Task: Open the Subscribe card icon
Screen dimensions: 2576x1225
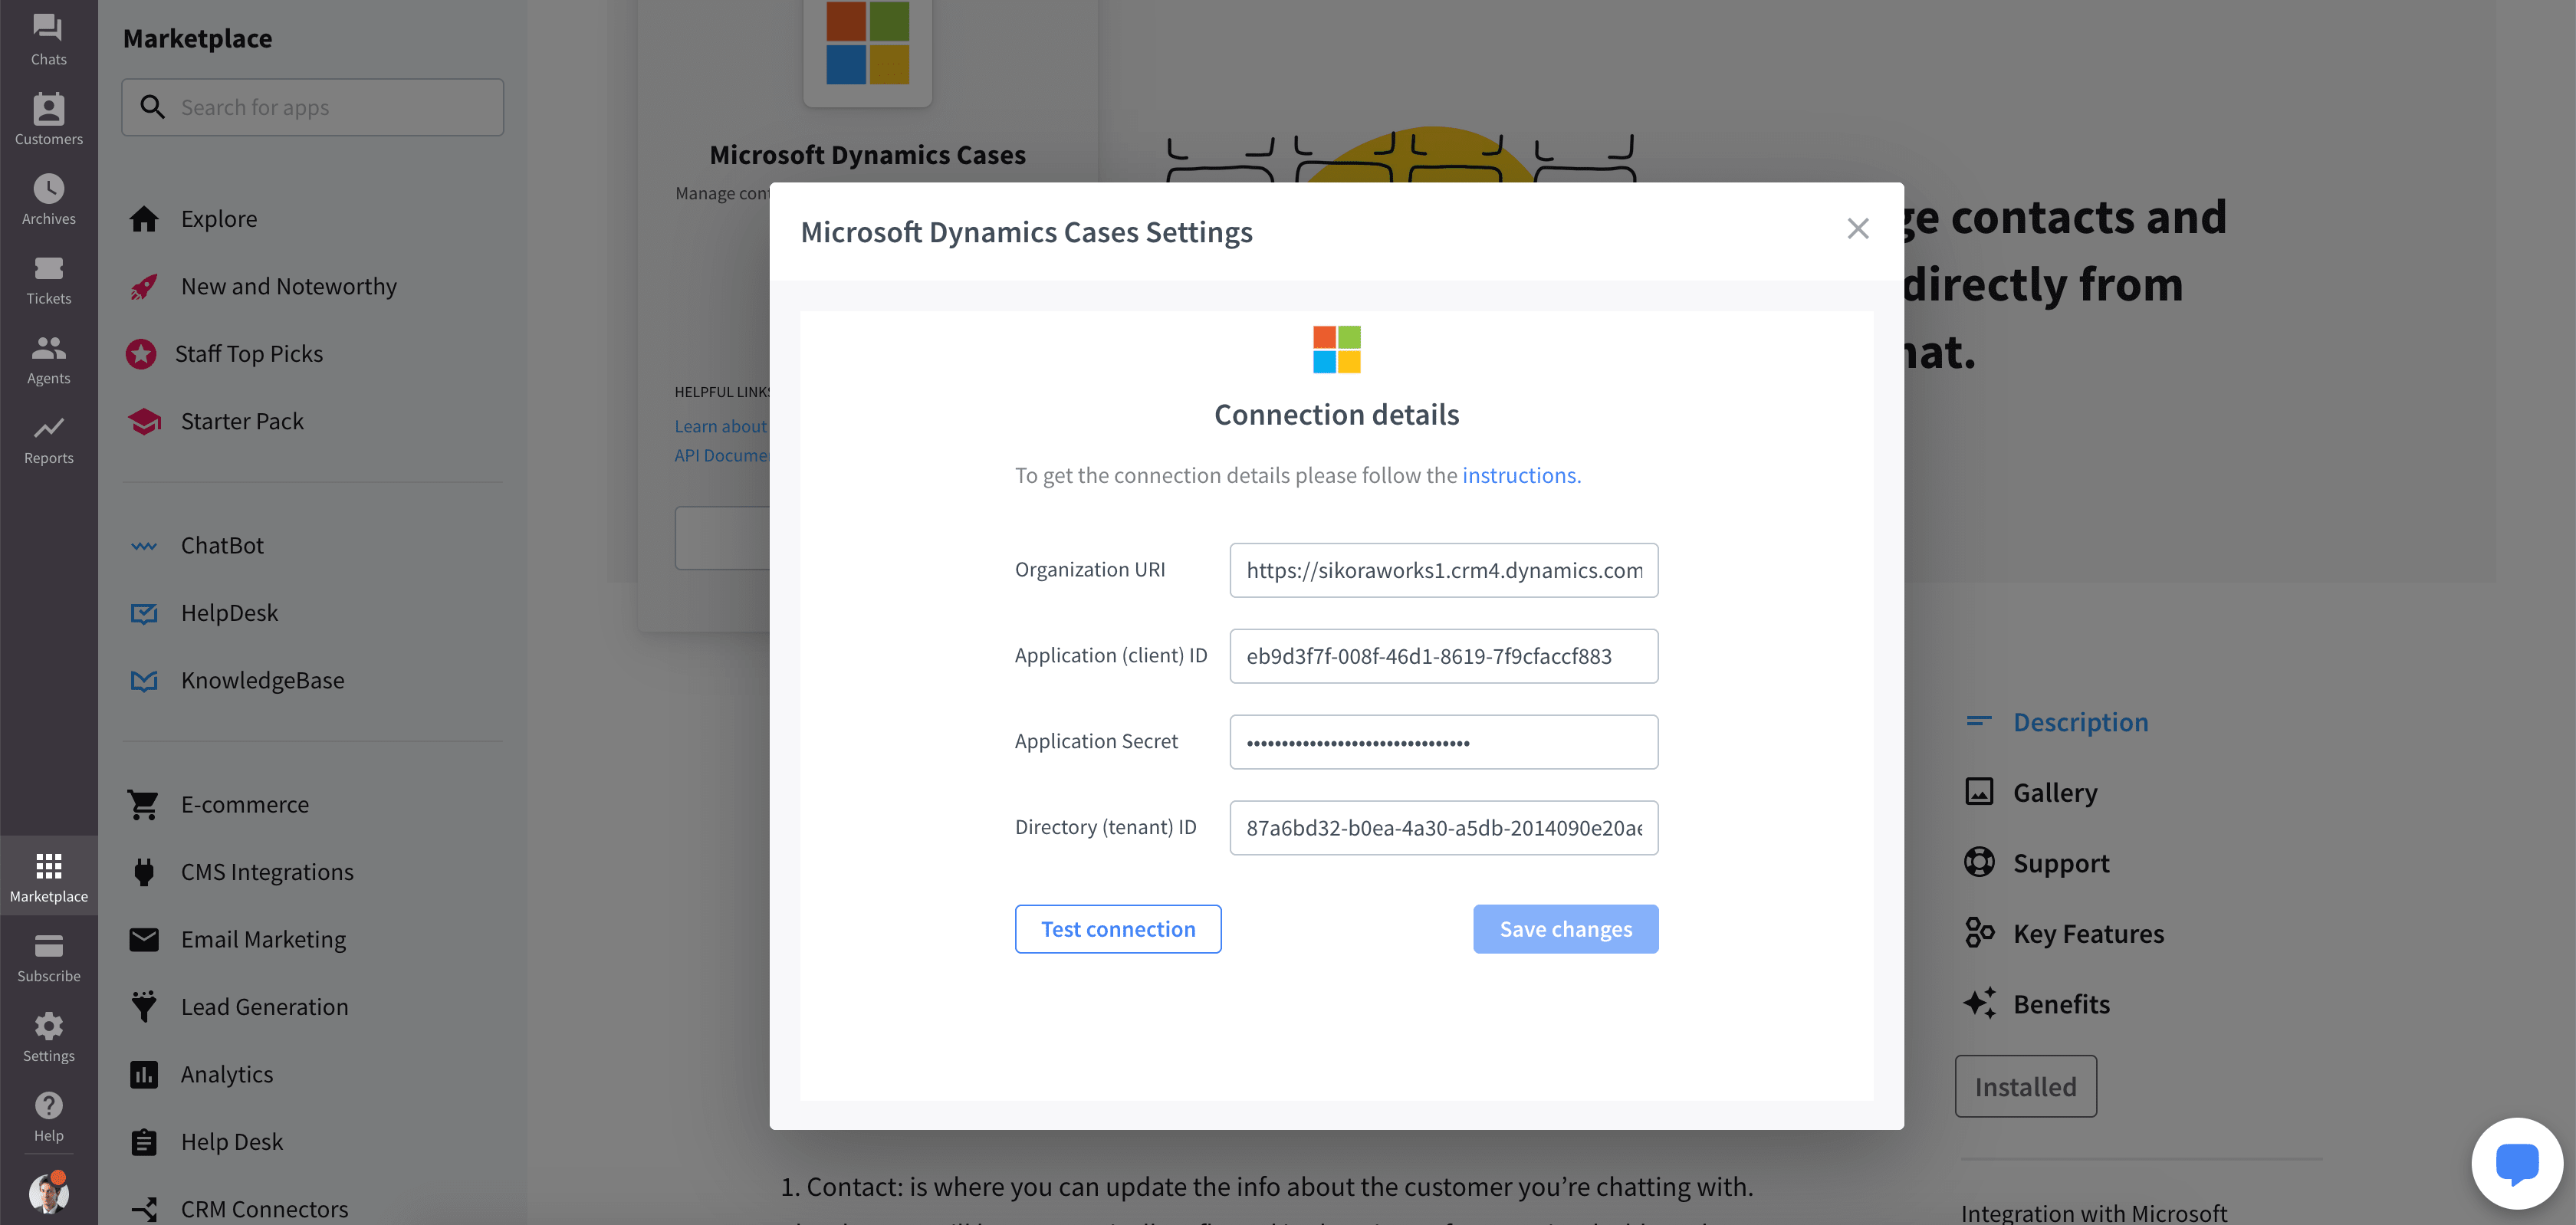Action: [48, 946]
